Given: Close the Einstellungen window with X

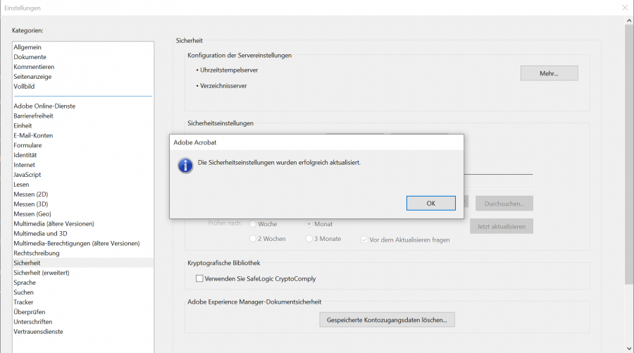Looking at the screenshot, I should coord(624,8).
